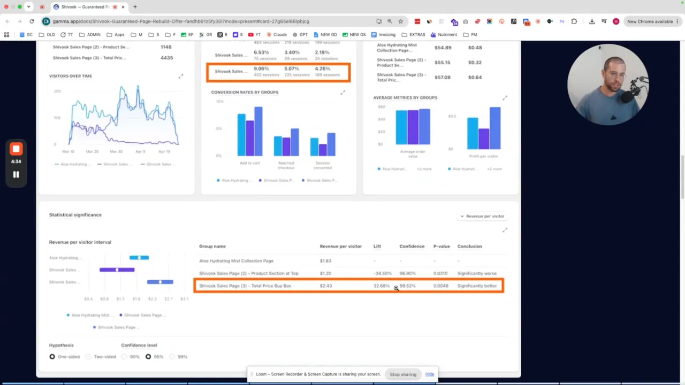The image size is (685, 385).
Task: Expand the Statistical significance panel fullscreen
Action: point(505,230)
